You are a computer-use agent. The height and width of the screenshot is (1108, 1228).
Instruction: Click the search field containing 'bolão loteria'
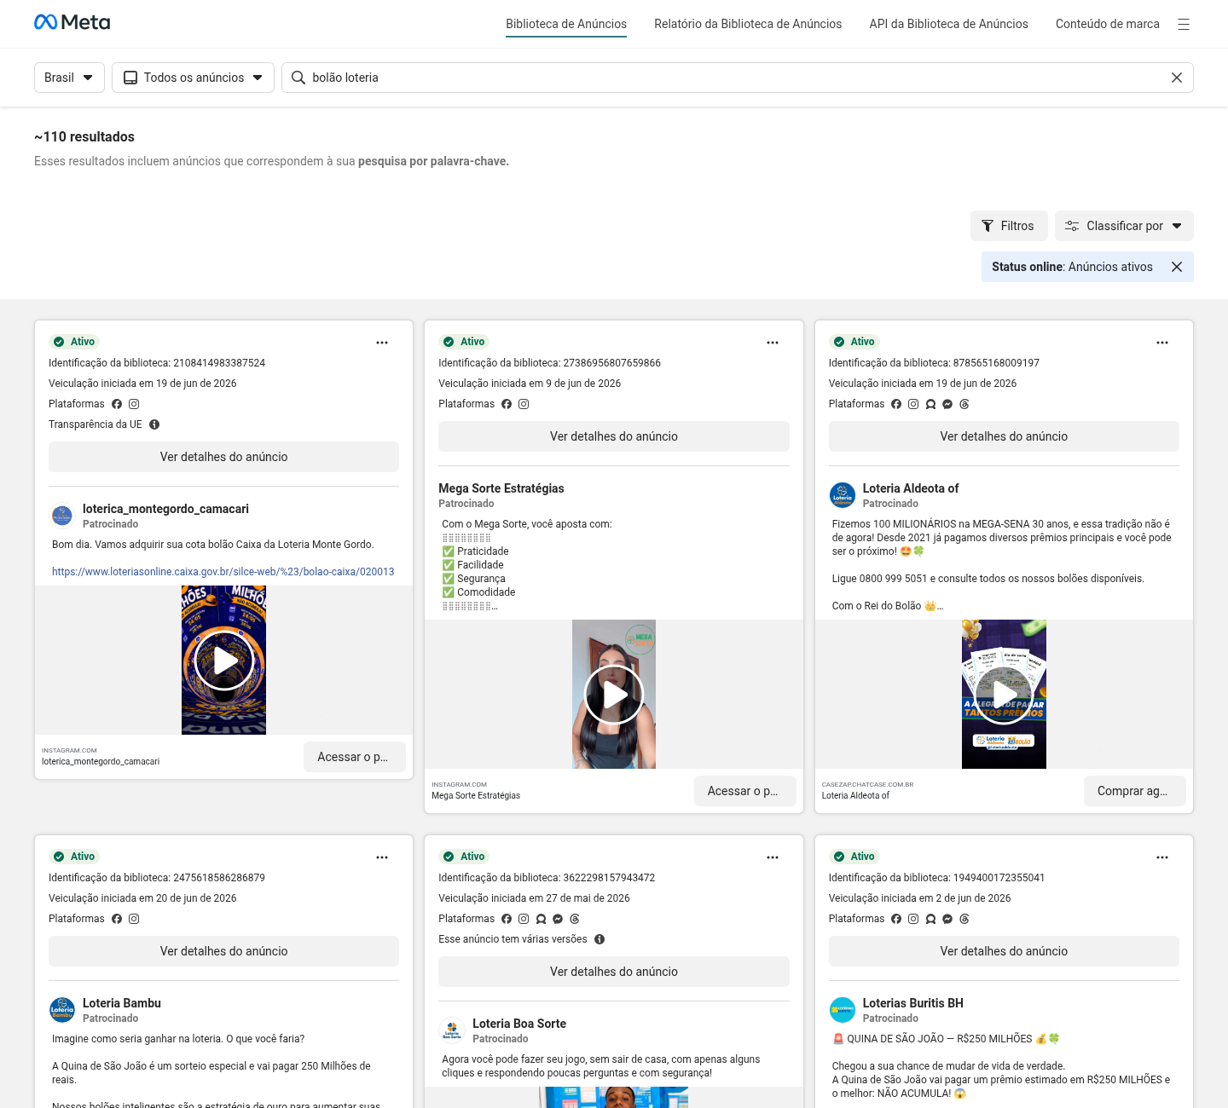(738, 78)
